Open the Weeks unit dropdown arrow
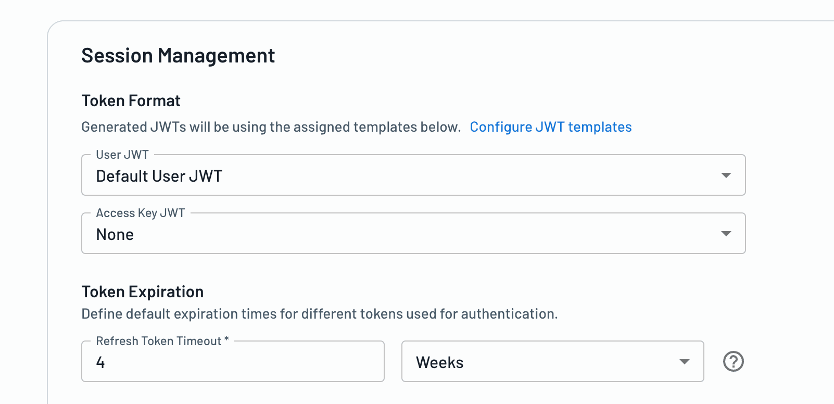 tap(684, 362)
